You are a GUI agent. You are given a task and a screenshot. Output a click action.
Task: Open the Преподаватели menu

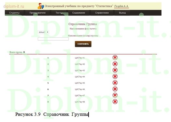click(37, 13)
